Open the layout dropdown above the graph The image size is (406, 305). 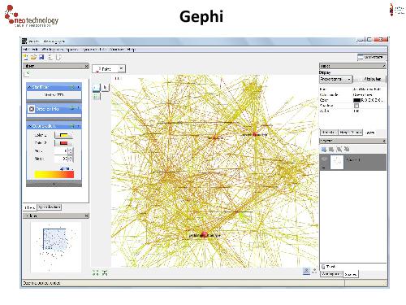pos(109,69)
